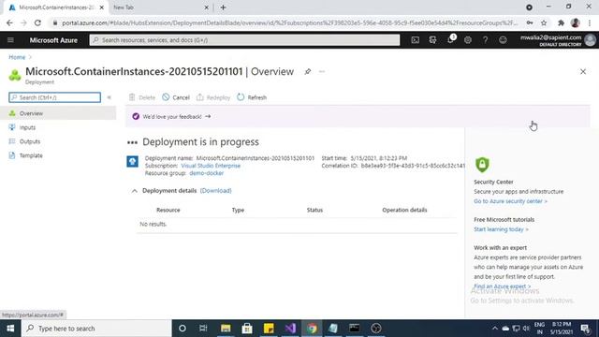This screenshot has width=599, height=337.
Task: Open the mwalia2@sapient.com account avatar
Action: coord(590,40)
